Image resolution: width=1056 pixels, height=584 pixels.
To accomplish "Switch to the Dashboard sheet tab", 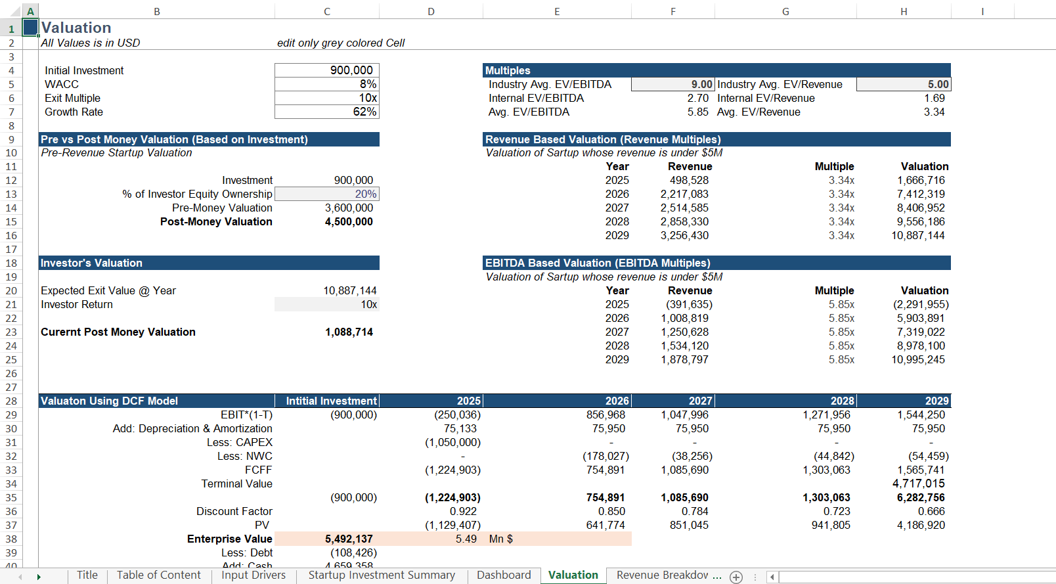I will click(x=504, y=575).
